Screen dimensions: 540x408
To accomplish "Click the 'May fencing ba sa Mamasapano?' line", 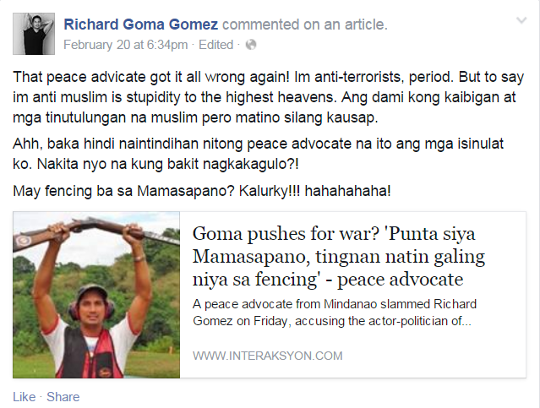I will (x=202, y=191).
